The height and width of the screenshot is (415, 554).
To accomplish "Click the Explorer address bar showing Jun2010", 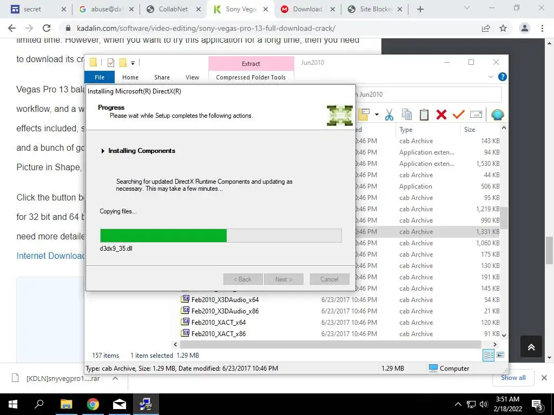I will click(x=428, y=95).
